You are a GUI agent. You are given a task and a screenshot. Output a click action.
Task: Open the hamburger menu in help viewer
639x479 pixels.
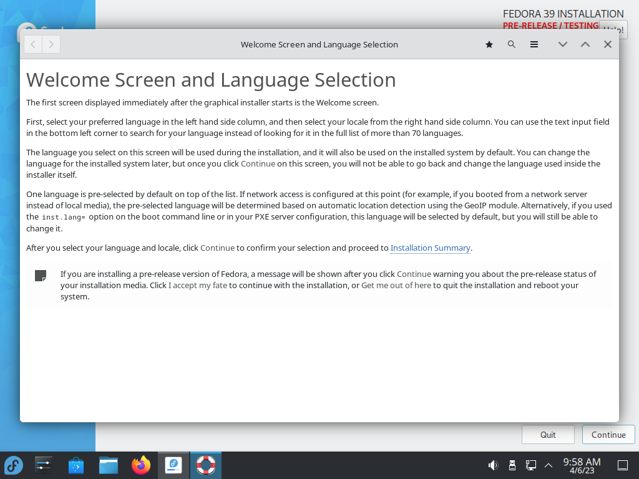point(534,44)
